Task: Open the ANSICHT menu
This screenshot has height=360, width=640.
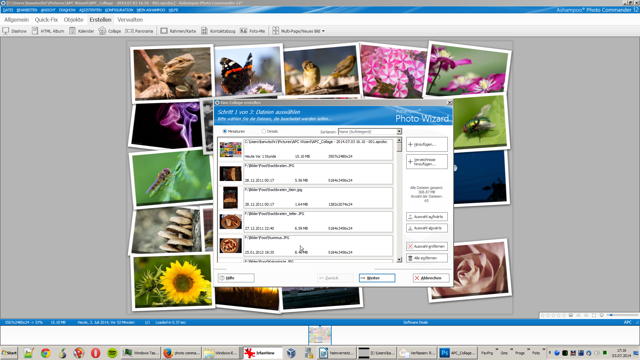Action: point(48,10)
